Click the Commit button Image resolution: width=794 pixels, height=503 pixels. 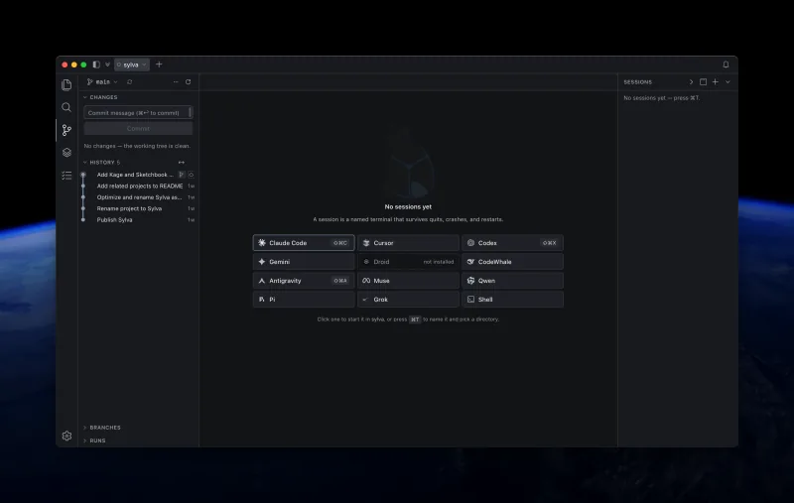pos(138,129)
